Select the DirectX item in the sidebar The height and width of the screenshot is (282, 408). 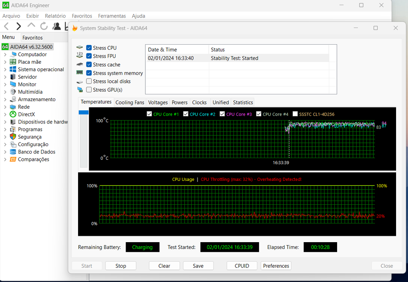[x=28, y=114]
